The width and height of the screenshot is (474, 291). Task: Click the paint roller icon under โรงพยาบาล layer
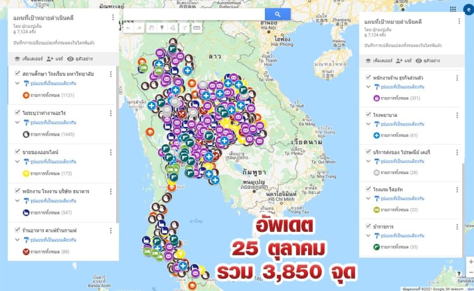(377, 124)
